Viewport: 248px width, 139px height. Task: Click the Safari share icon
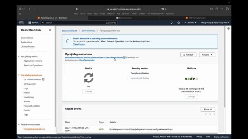217,9
